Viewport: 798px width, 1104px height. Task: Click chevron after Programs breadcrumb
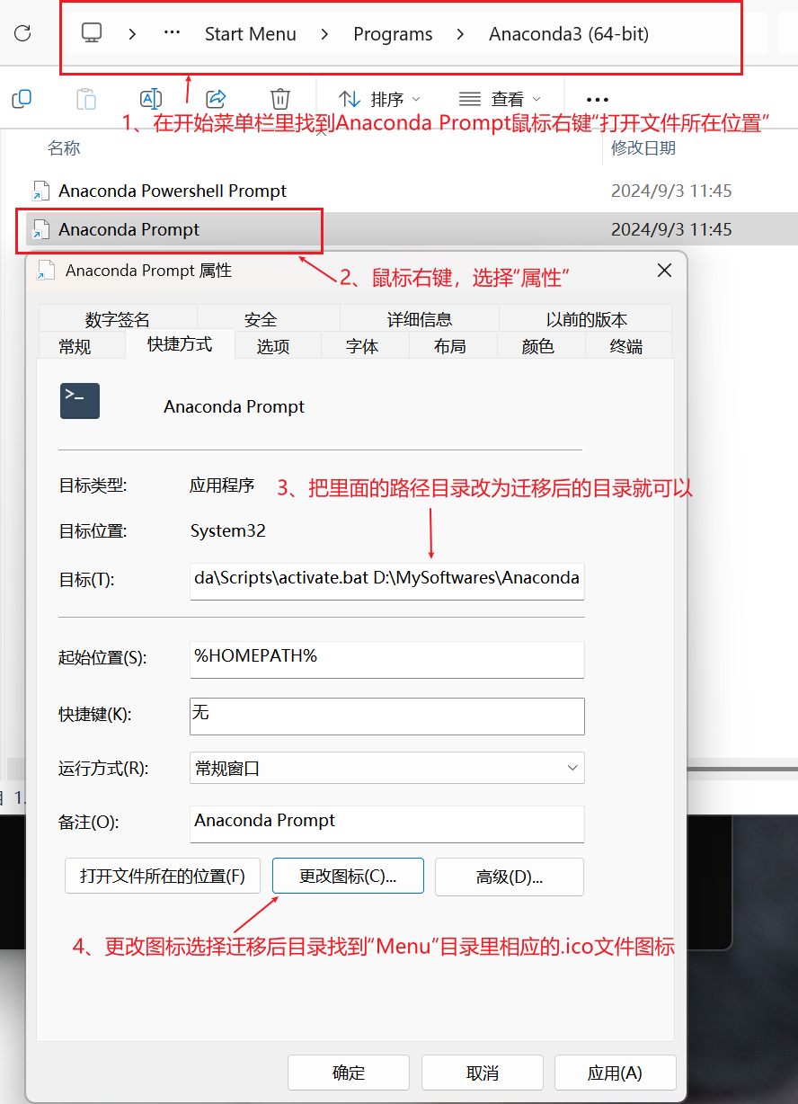tap(461, 34)
